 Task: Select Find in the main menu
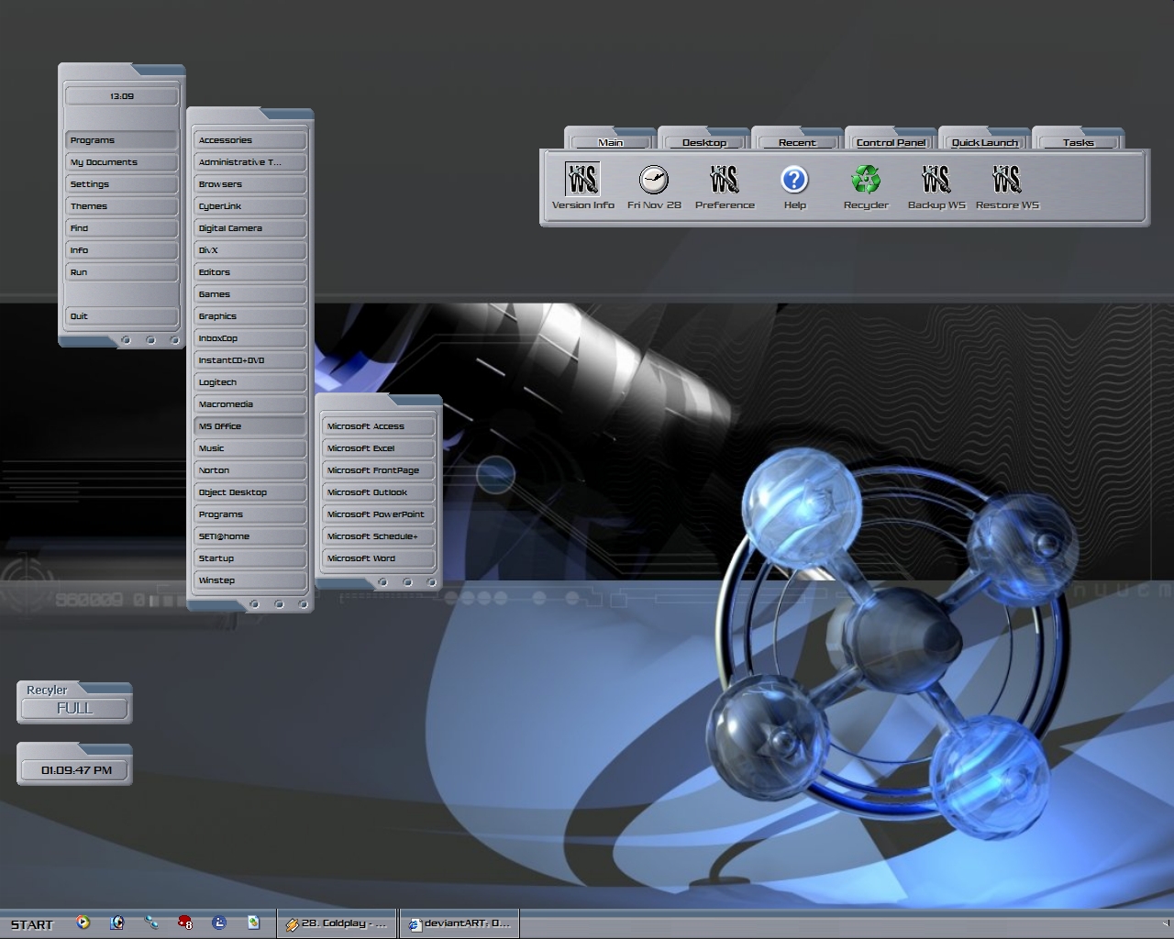click(122, 228)
